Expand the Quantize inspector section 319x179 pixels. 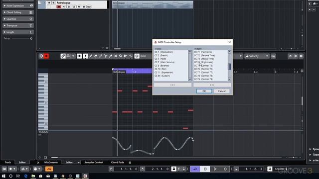(x=18, y=19)
